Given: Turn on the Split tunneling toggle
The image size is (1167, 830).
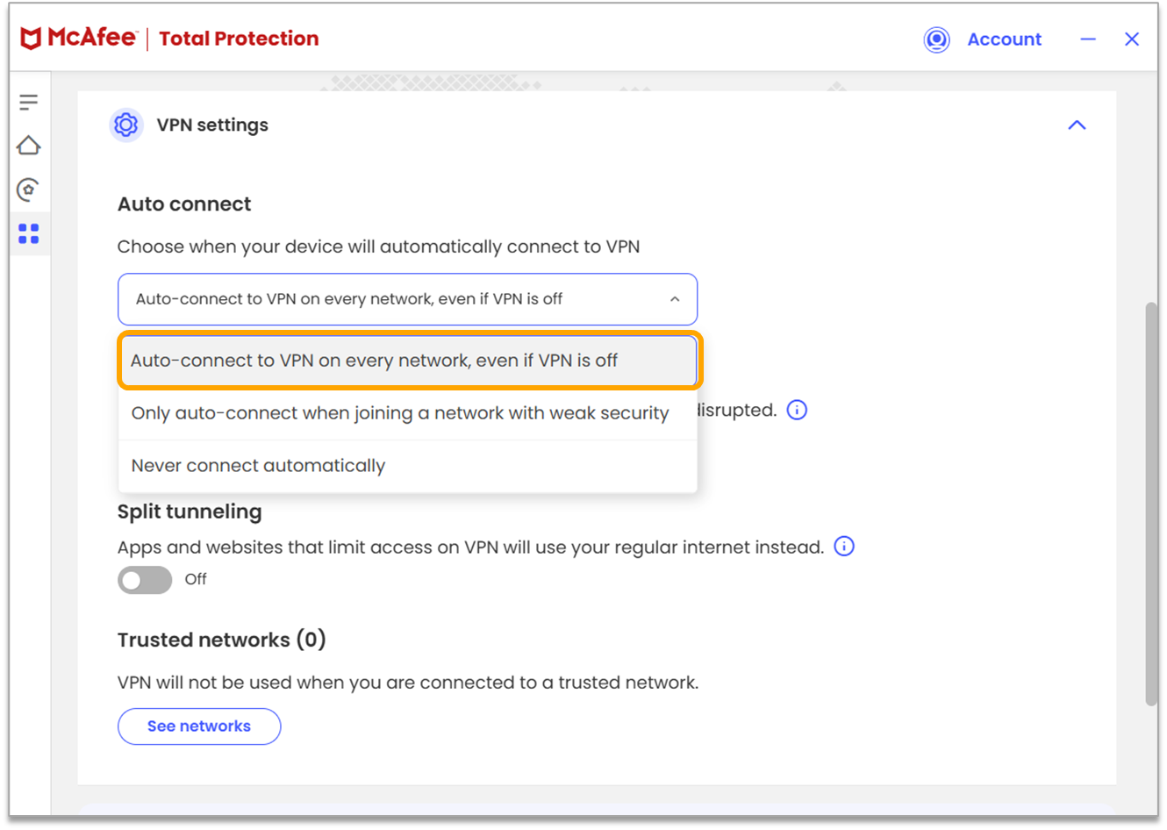Looking at the screenshot, I should click(145, 580).
